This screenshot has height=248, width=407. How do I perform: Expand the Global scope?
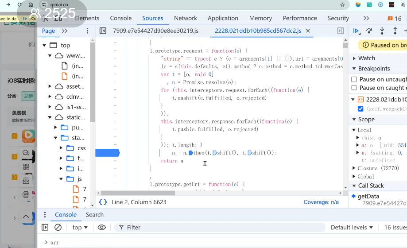click(354, 177)
